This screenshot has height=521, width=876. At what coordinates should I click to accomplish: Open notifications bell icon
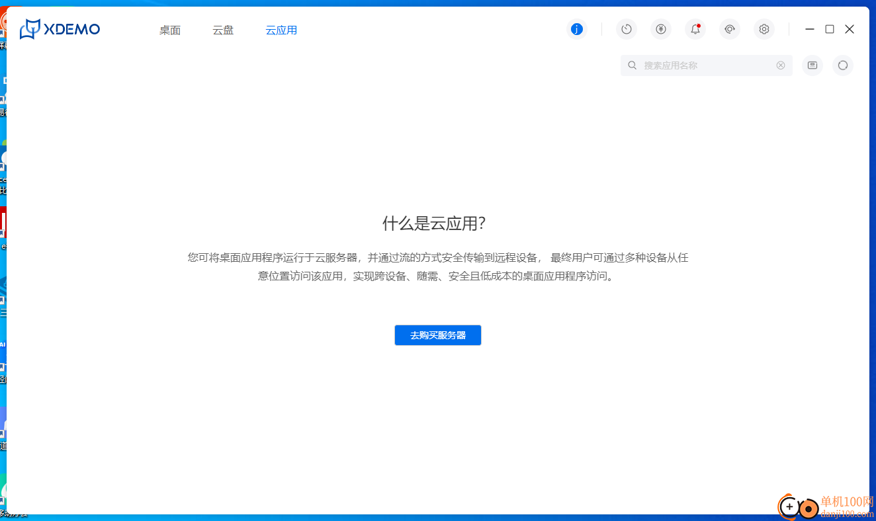click(x=695, y=29)
